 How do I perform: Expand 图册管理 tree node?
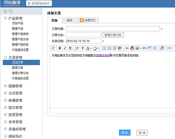point(5,86)
